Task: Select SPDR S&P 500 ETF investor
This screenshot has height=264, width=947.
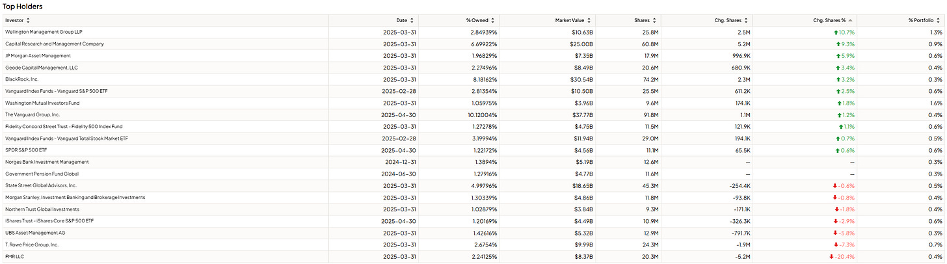Action: tap(26, 150)
